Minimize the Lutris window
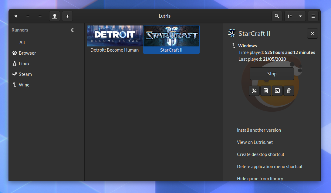Viewport: 331px width, 193px height. [28, 16]
